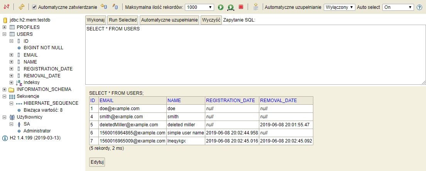Open the command history icon
The image size is (426, 171).
coord(255,7)
